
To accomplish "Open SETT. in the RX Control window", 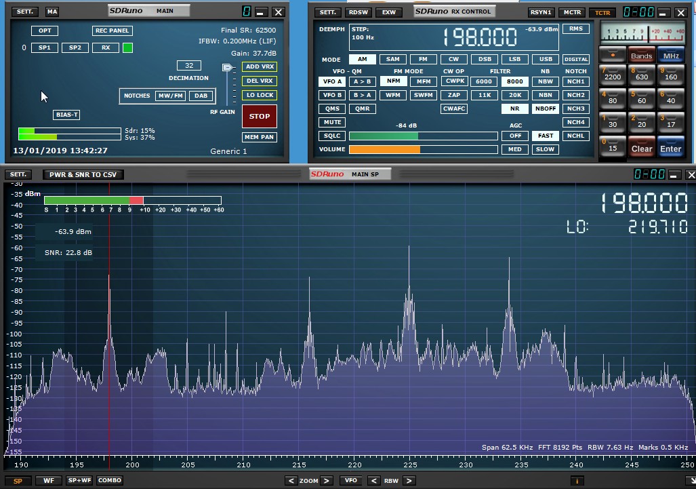I will [328, 12].
